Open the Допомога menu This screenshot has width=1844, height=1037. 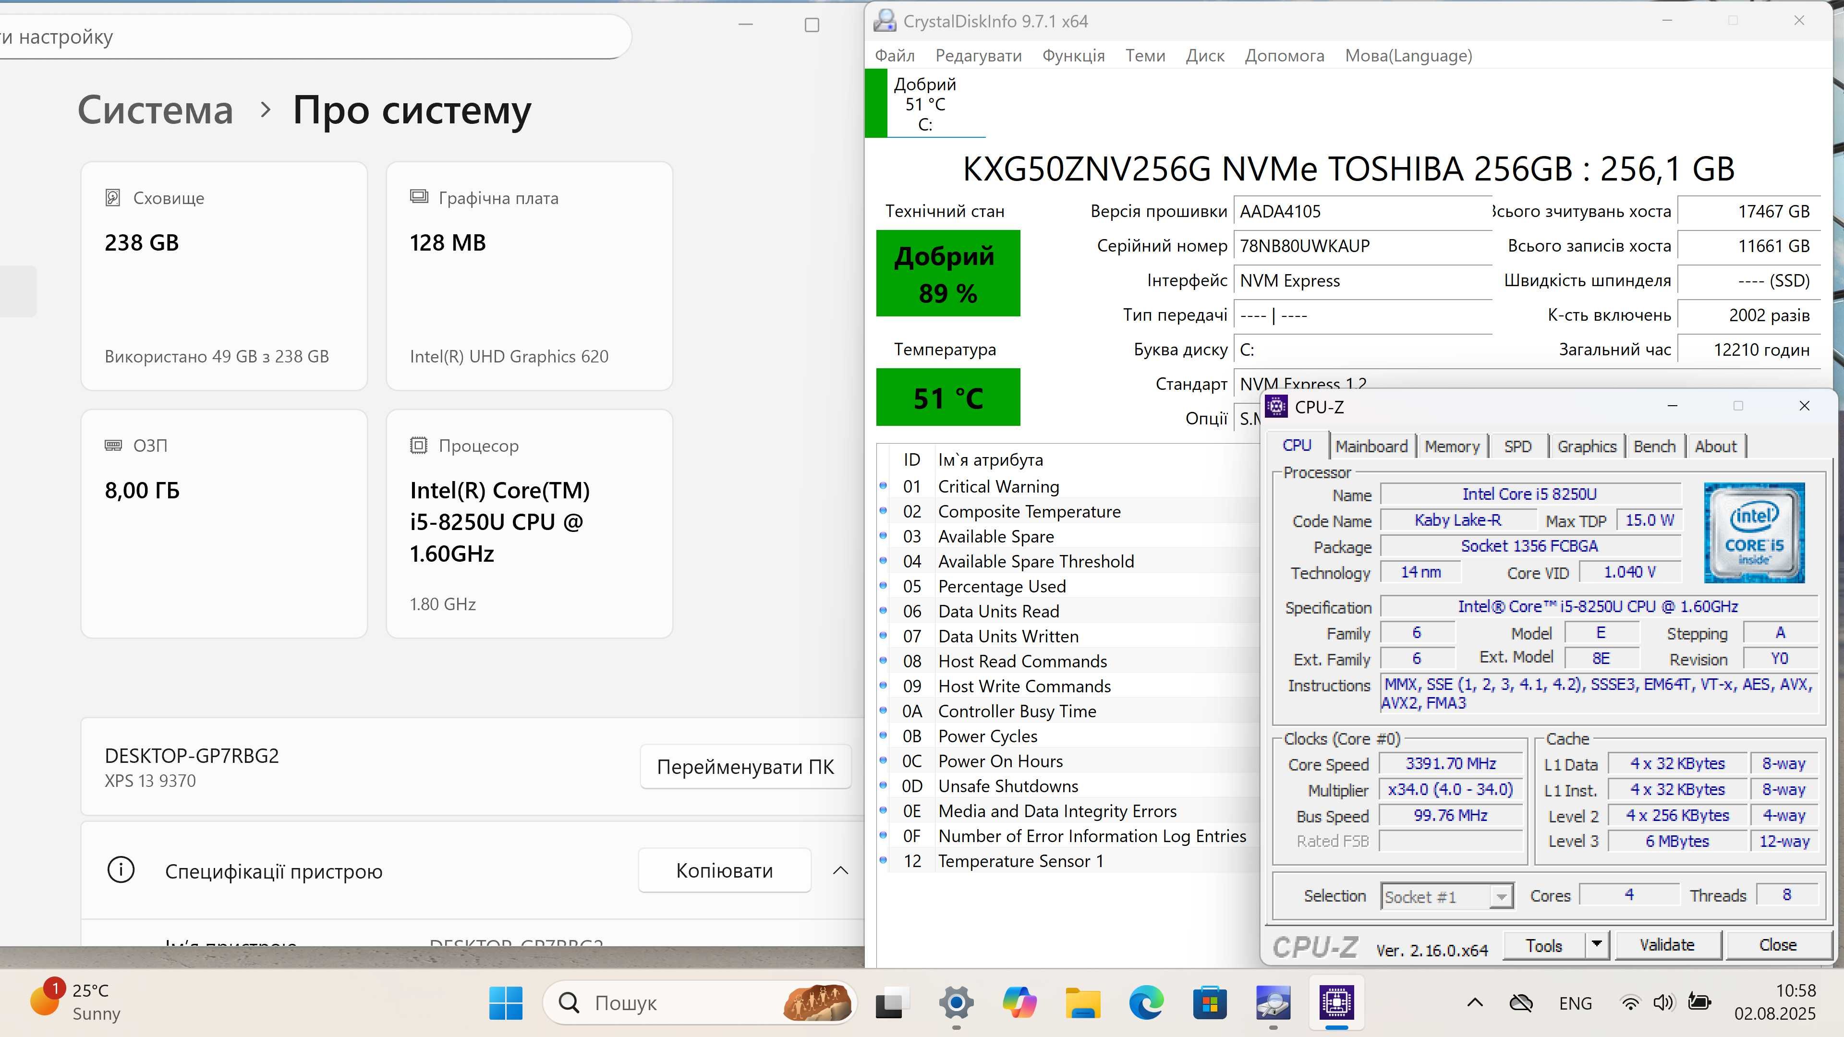pyautogui.click(x=1284, y=56)
